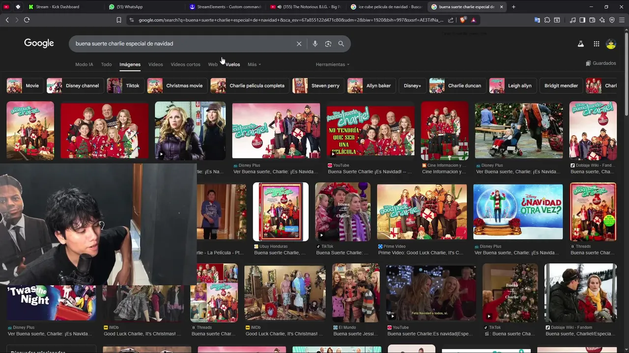Filter by the Bridgit mendler chip

(561, 85)
